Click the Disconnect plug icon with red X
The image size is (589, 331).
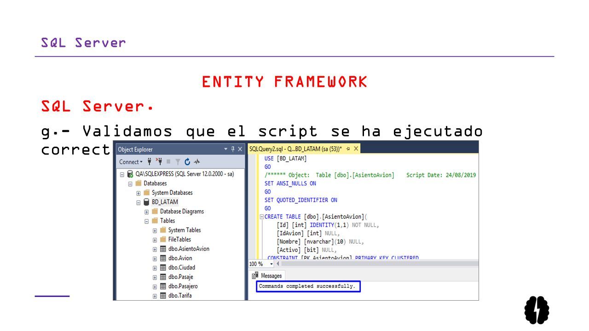[159, 162]
